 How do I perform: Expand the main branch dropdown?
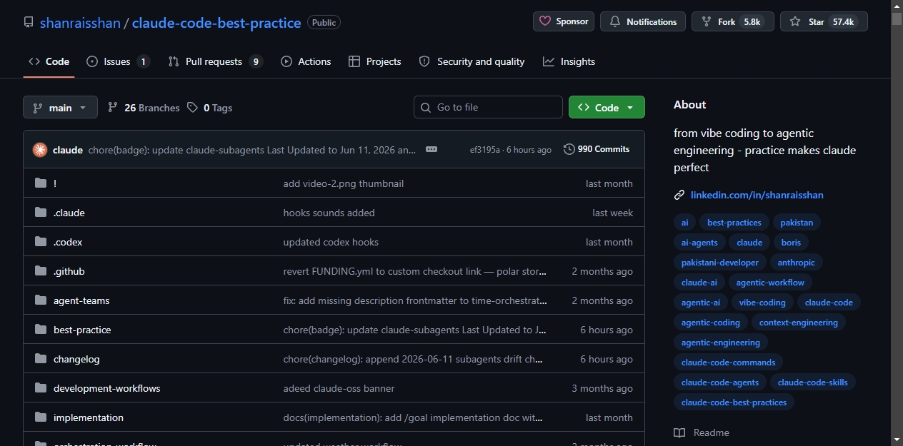click(60, 107)
